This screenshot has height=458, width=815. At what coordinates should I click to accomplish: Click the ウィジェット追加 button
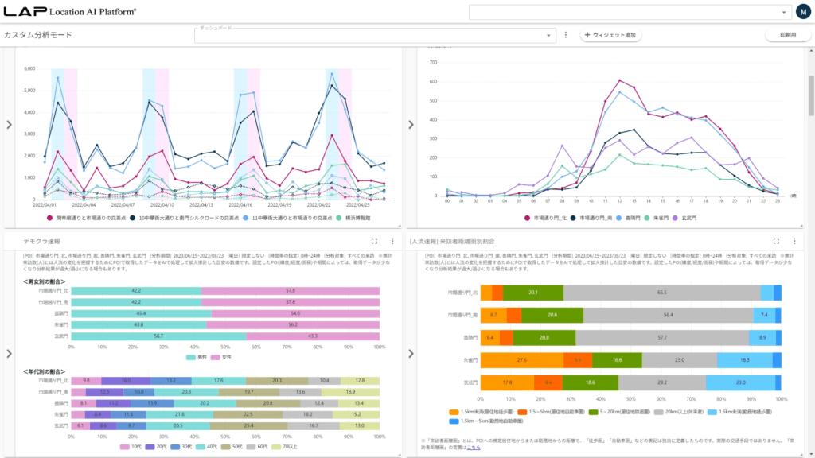(x=611, y=35)
